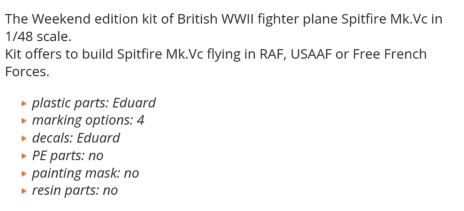Click the "PE parts: no" list item
Viewport: 464px width, 211px height.
click(x=68, y=156)
